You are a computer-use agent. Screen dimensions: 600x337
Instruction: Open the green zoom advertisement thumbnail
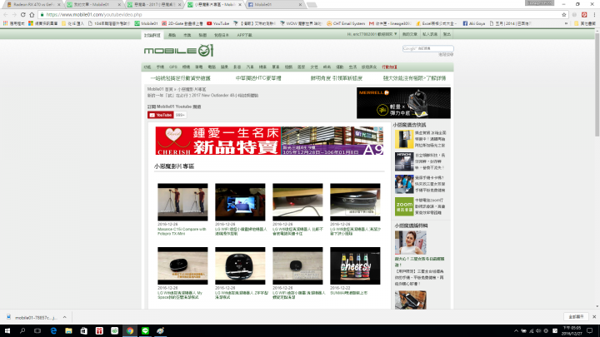pyautogui.click(x=404, y=206)
